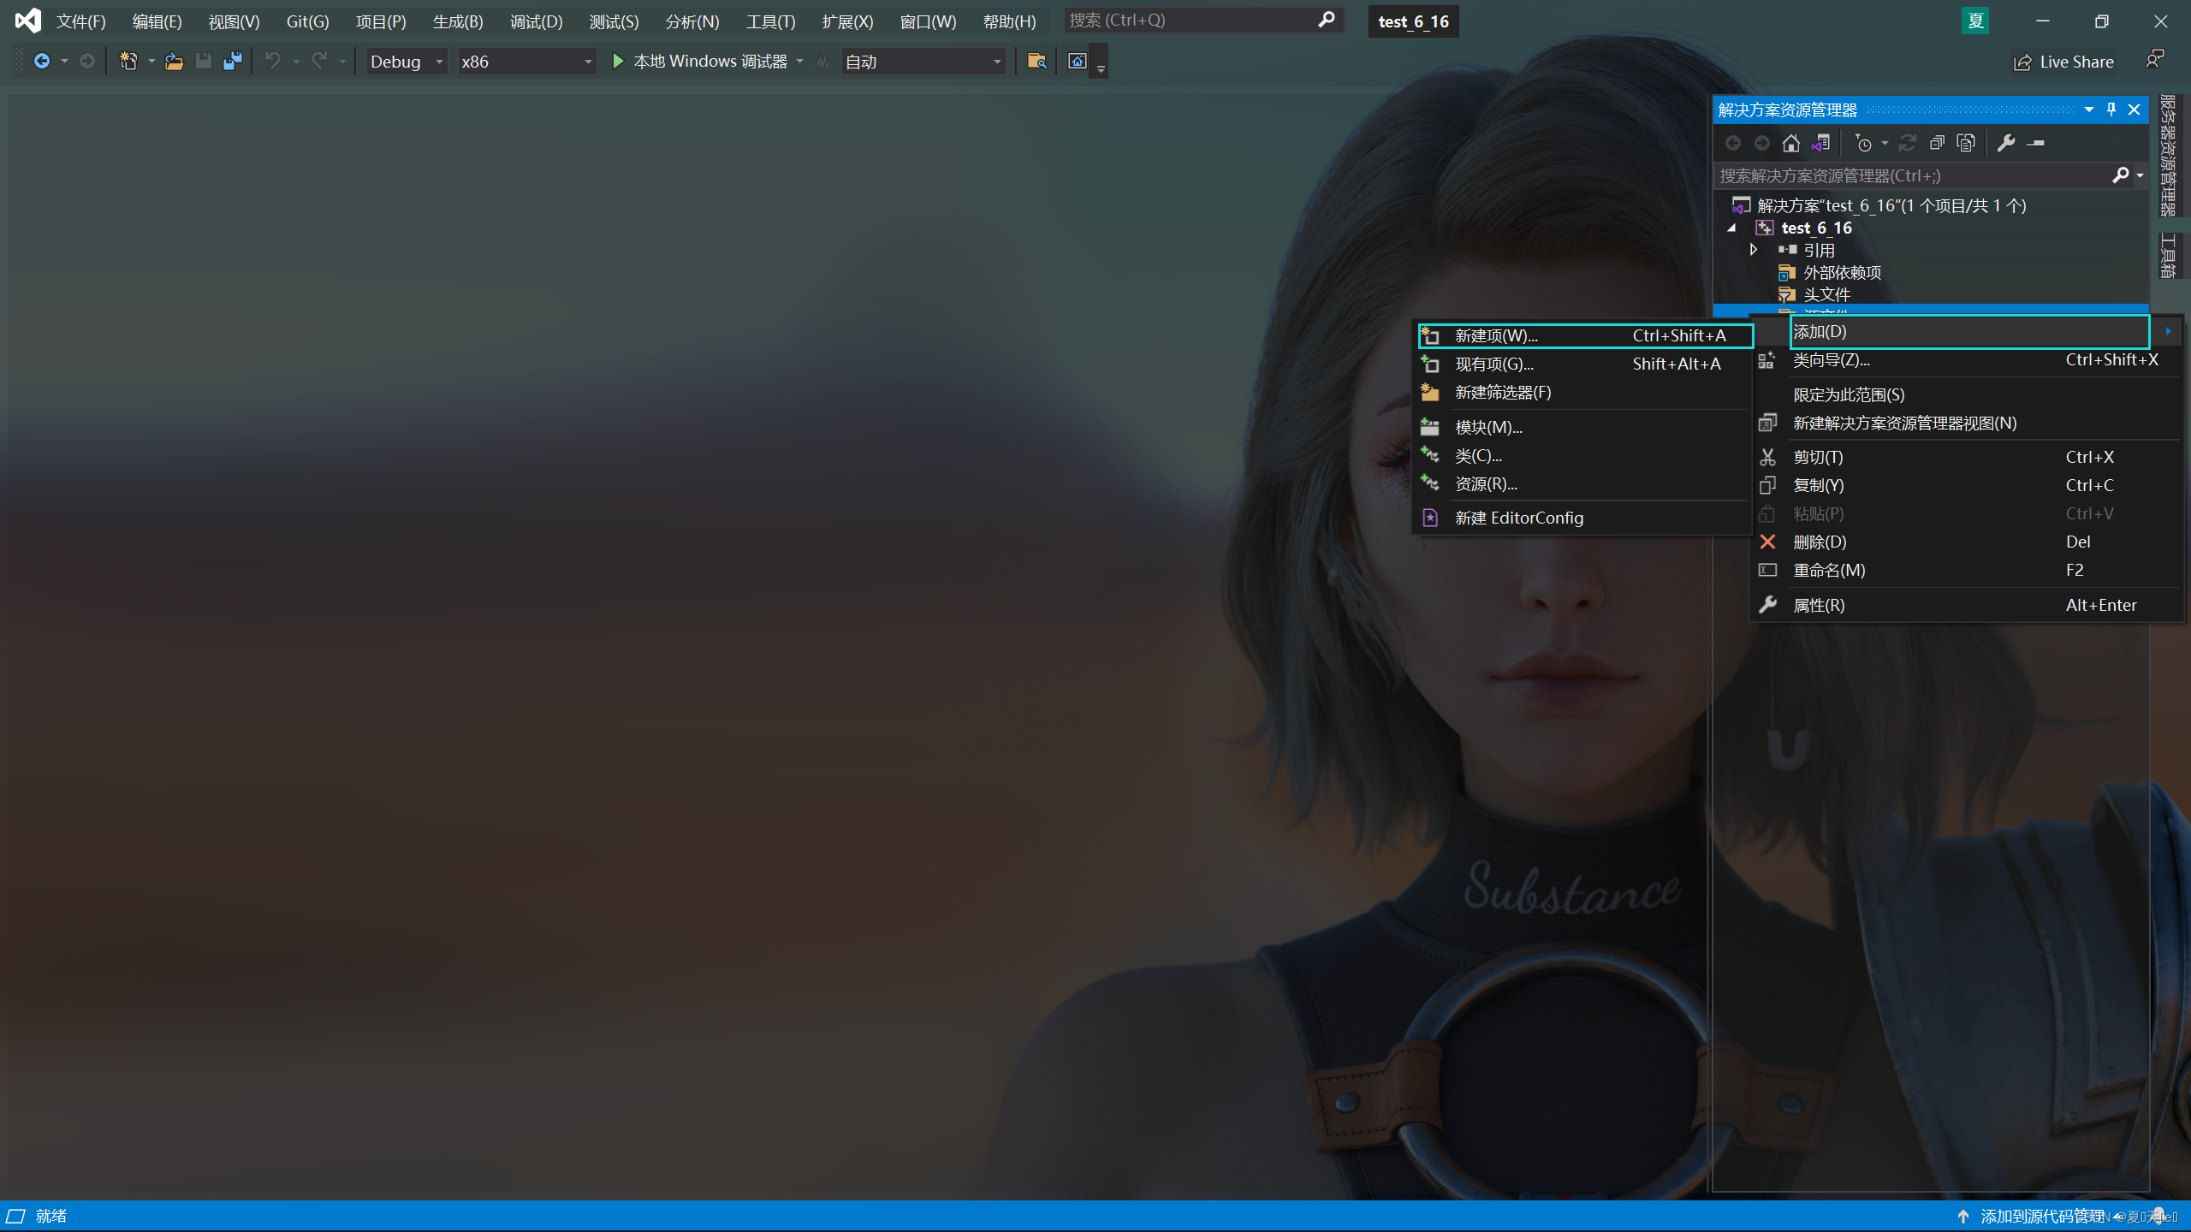Choose 现有项(G)... in the submenu
The image size is (2191, 1232).
1494,364
